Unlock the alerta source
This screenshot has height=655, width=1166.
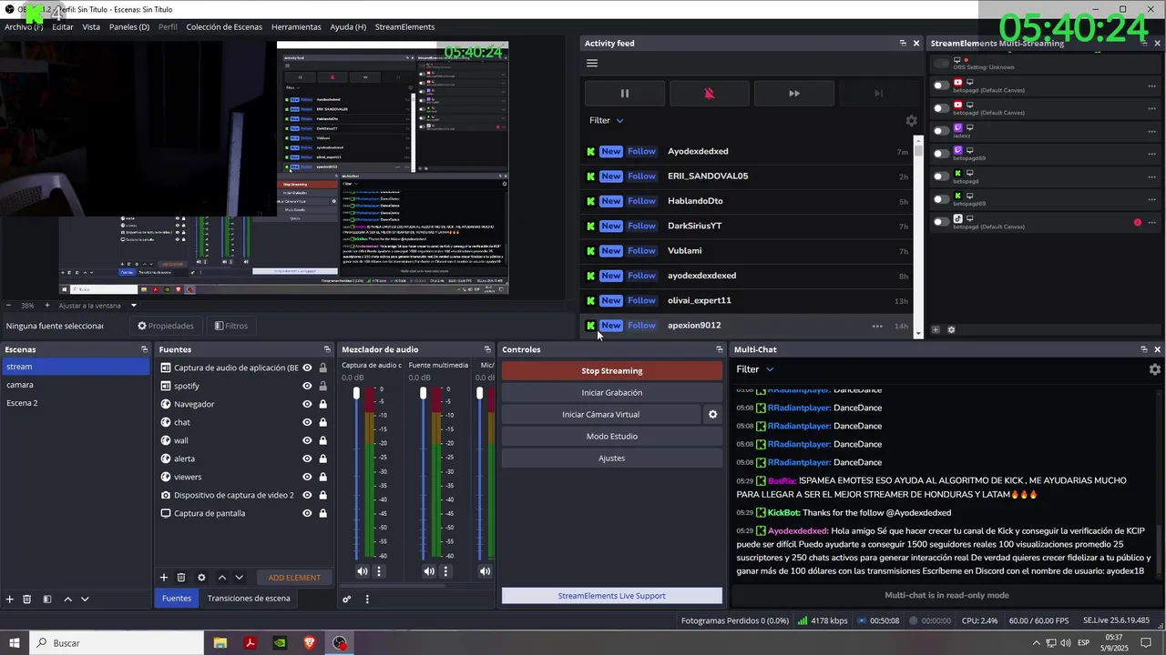(x=322, y=458)
